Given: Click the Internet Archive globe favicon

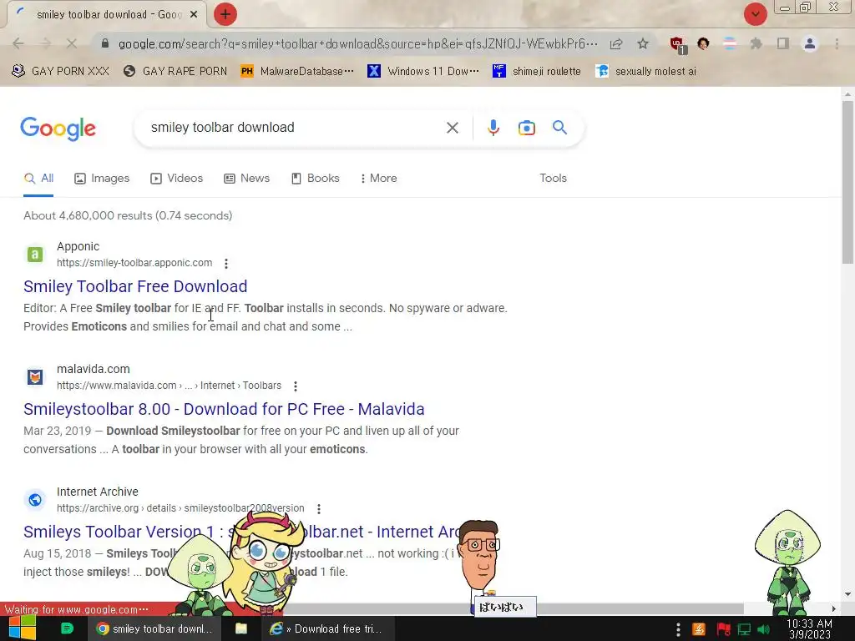Looking at the screenshot, I should coord(35,499).
